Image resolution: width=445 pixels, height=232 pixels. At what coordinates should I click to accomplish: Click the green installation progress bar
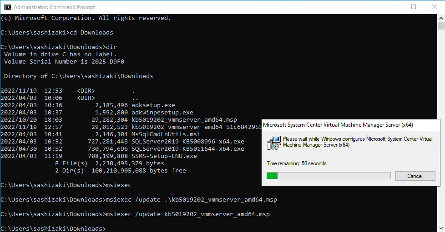pos(329,176)
